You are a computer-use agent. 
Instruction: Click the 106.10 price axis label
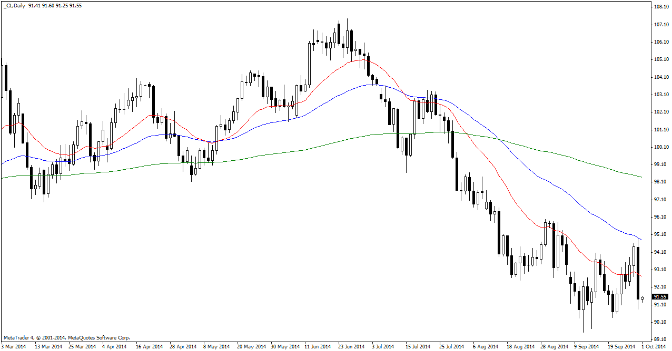point(662,42)
